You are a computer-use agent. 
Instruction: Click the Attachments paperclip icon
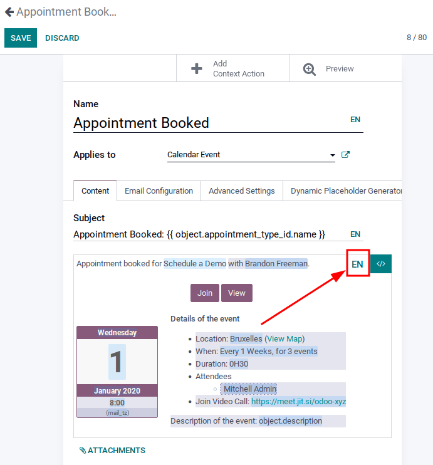(83, 450)
